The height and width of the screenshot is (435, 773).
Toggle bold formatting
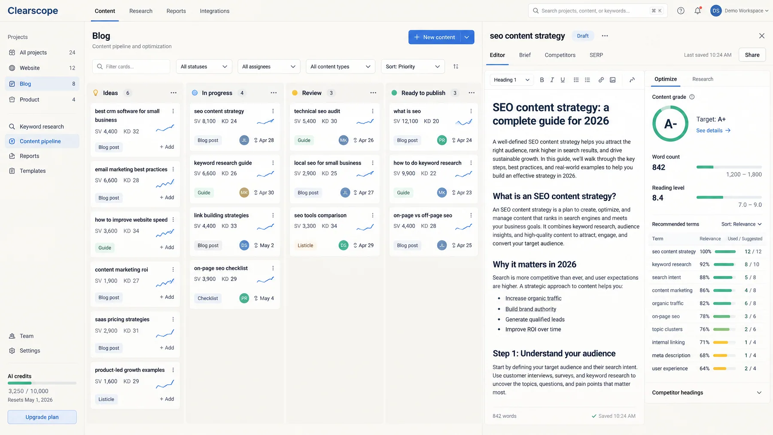click(542, 80)
